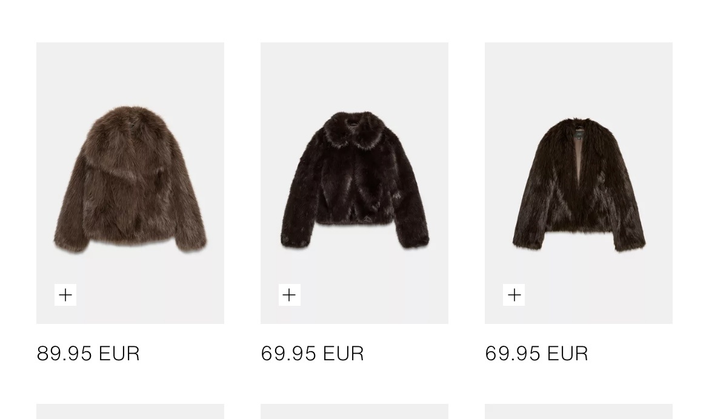This screenshot has width=709, height=419.
Task: Click the rounded collar of the middle jacket
Action: coord(354,130)
